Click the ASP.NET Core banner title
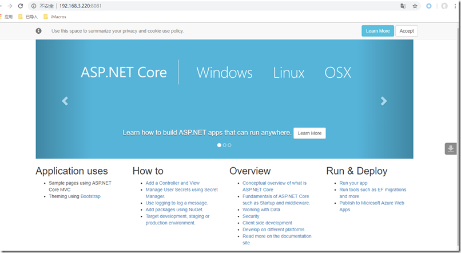This screenshot has height=253, width=461. click(x=124, y=72)
